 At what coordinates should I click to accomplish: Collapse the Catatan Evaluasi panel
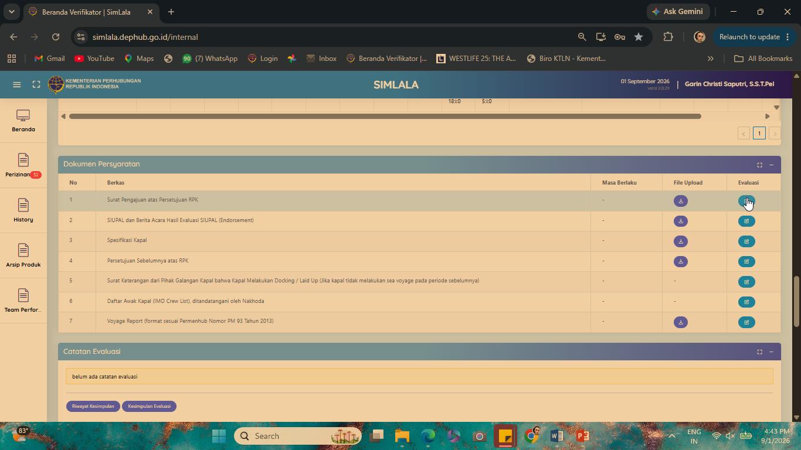[x=771, y=352]
